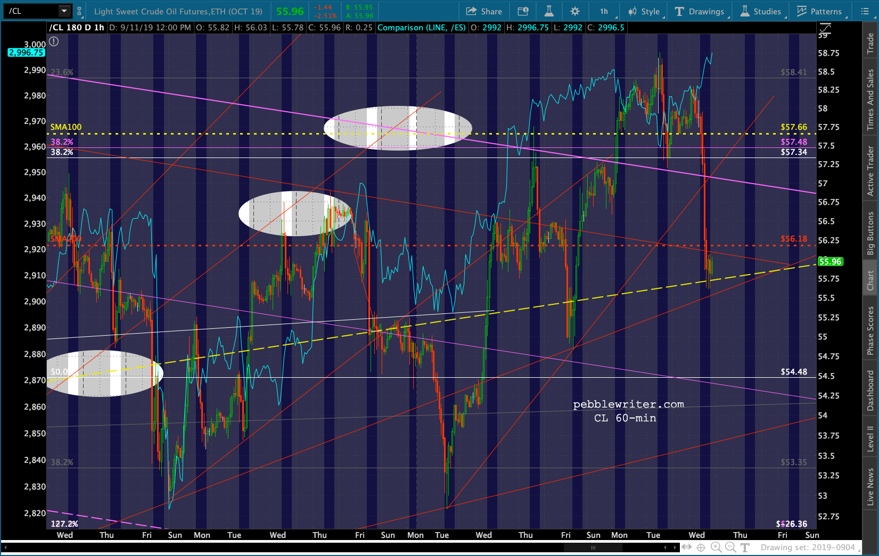Open the list menu icon at top right

[x=865, y=11]
